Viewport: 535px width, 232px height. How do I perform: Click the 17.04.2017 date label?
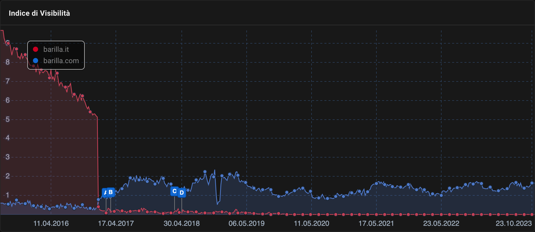coord(116,223)
